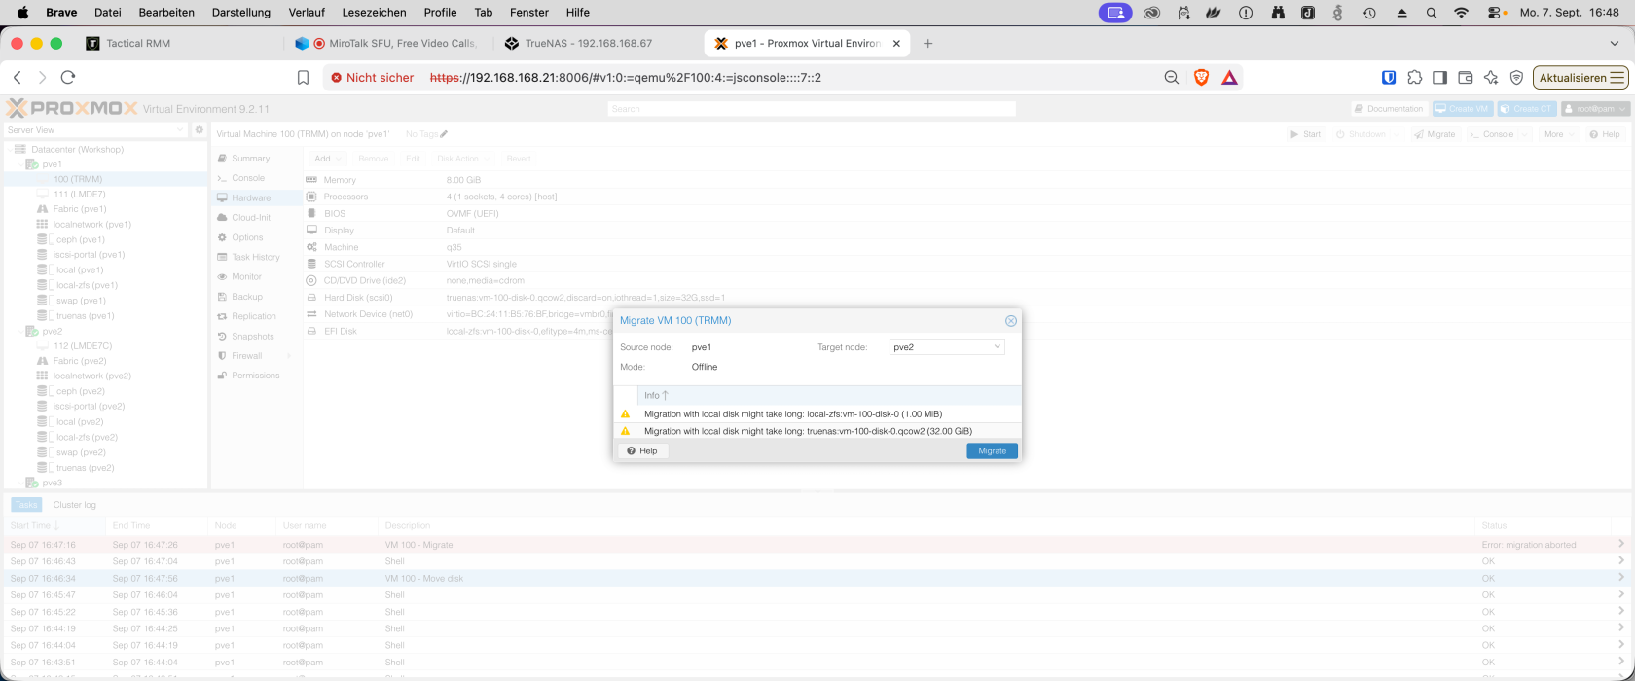The image size is (1635, 681).
Task: Switch to the Cluster log tab
Action: [74, 505]
